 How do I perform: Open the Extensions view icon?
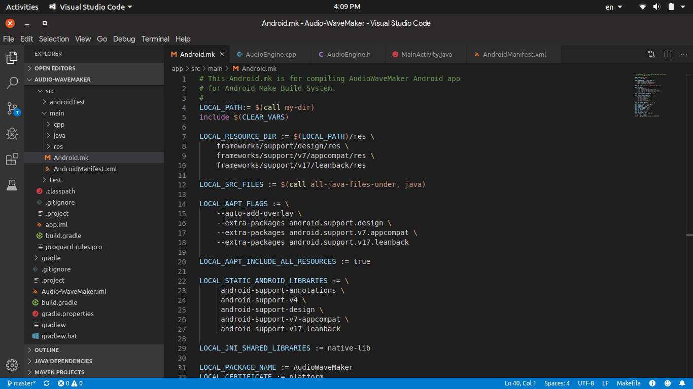point(12,159)
